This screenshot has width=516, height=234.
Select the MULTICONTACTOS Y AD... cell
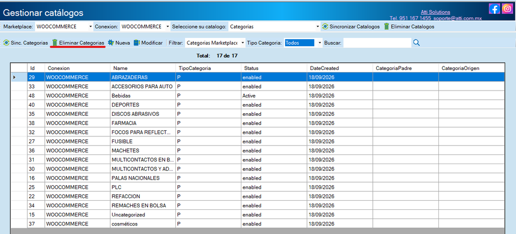click(x=143, y=169)
